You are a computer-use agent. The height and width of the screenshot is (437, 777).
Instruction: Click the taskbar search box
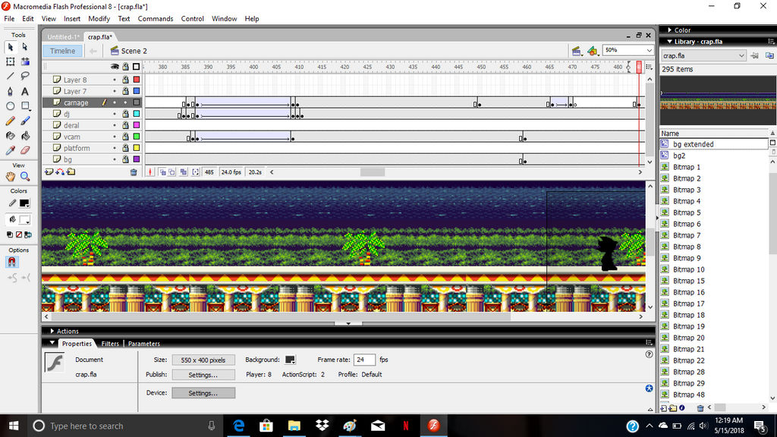124,426
